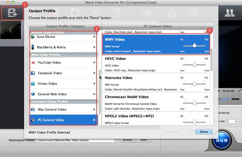Viewport: 242px width, 157px height.
Task: Open the users/community icon at top right
Action: pos(230,13)
